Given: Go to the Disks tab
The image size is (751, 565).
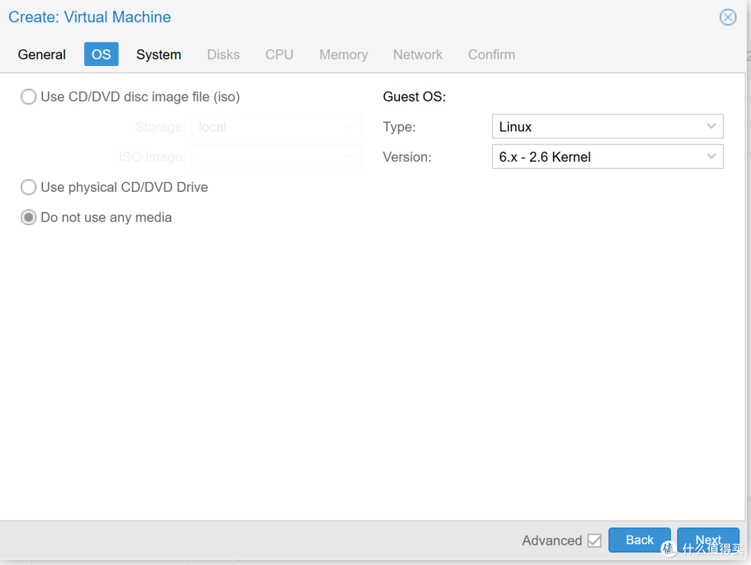Looking at the screenshot, I should 223,55.
